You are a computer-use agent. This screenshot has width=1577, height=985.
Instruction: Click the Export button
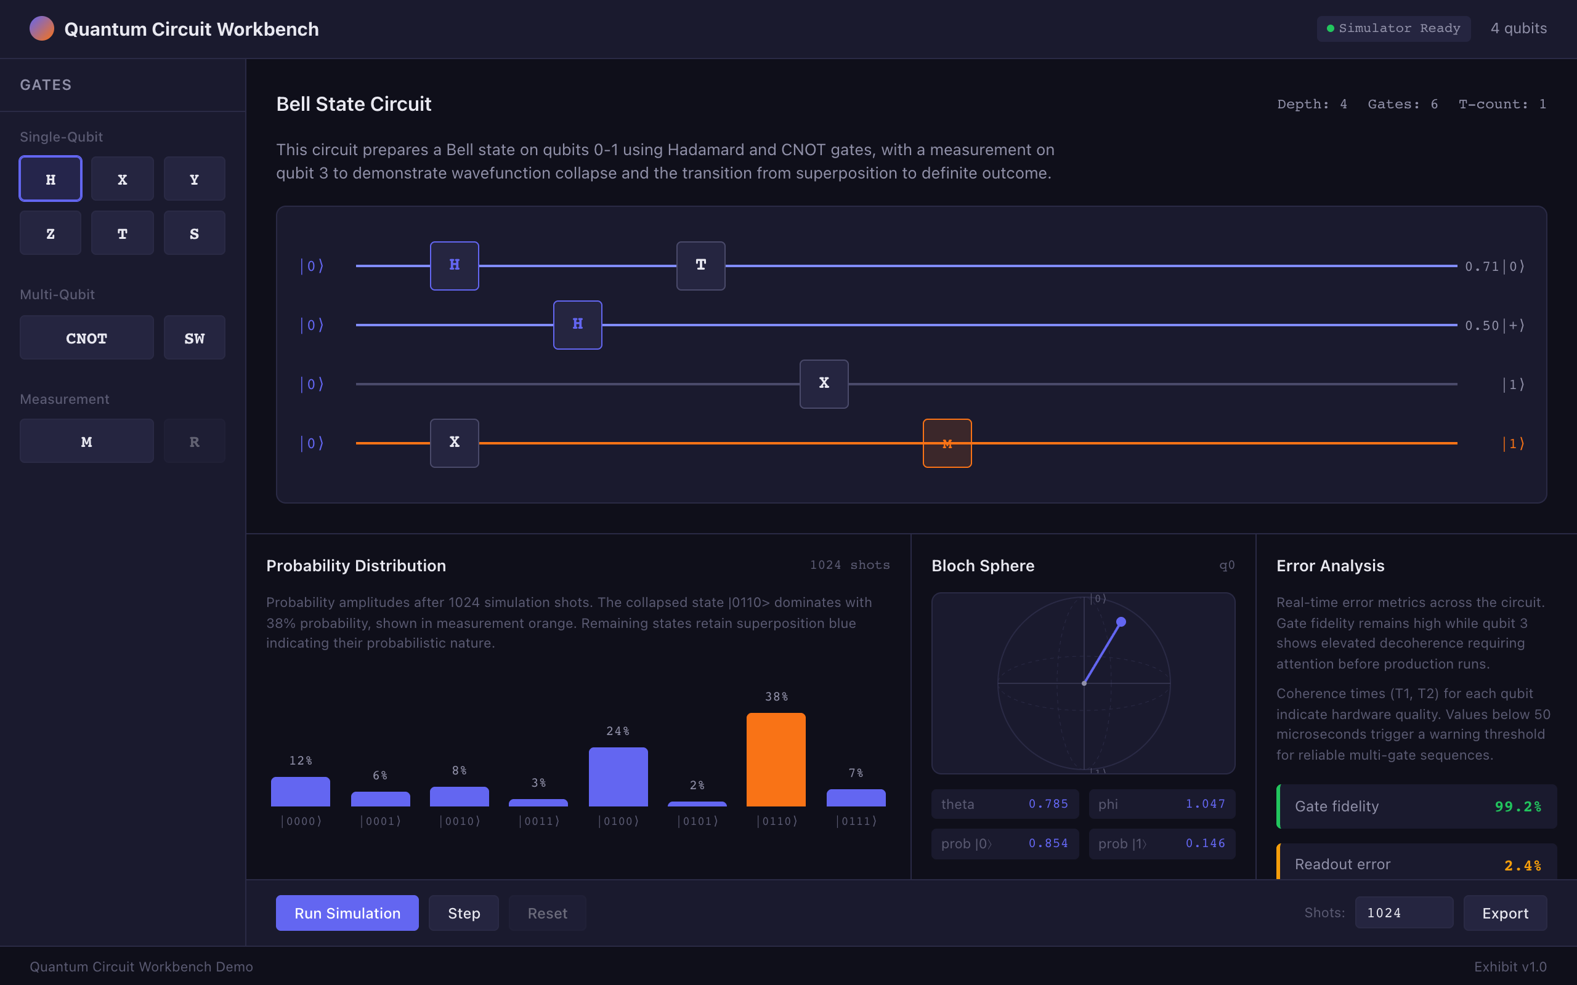click(1504, 913)
